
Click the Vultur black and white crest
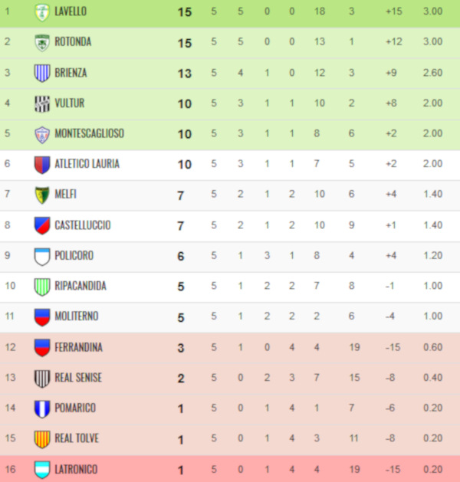[42, 103]
